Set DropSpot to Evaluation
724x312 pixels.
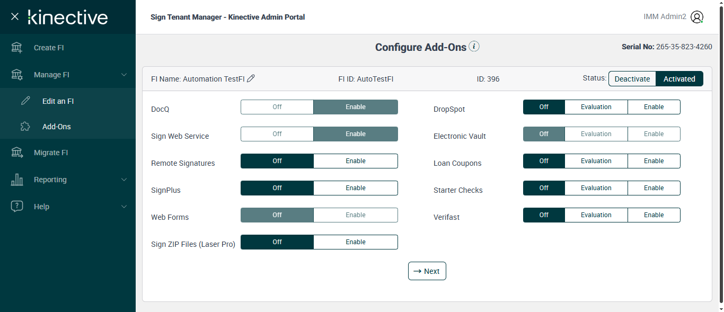click(x=596, y=107)
